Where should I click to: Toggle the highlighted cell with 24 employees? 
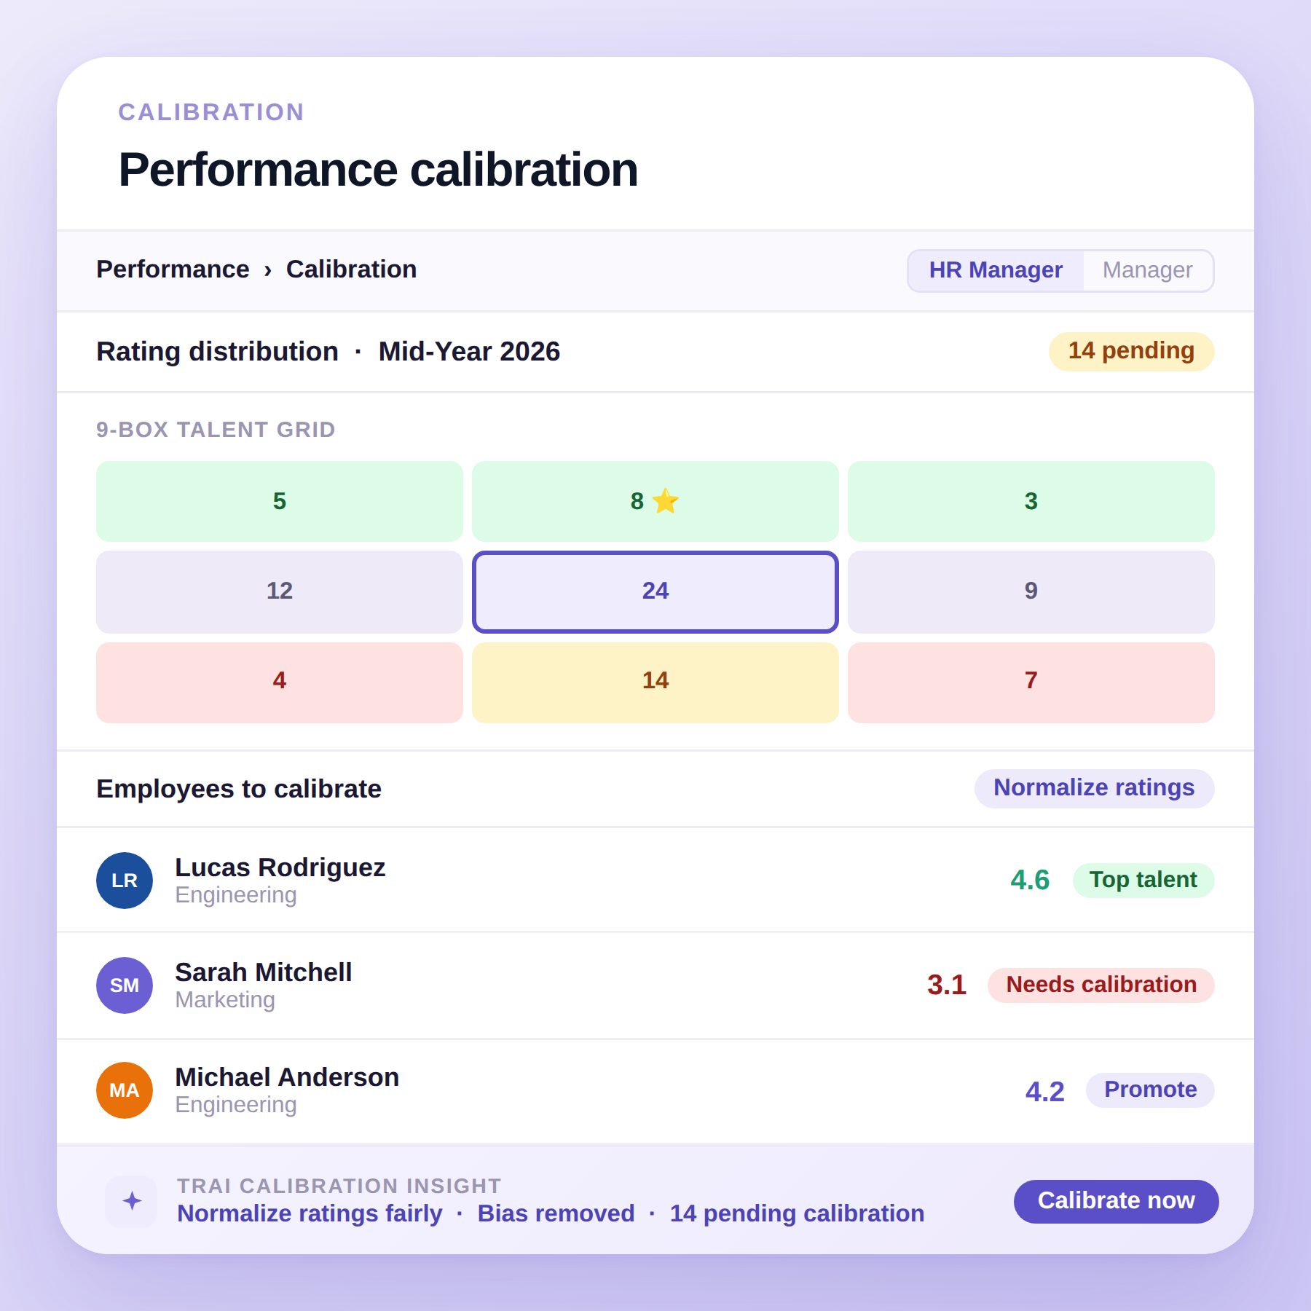[655, 591]
